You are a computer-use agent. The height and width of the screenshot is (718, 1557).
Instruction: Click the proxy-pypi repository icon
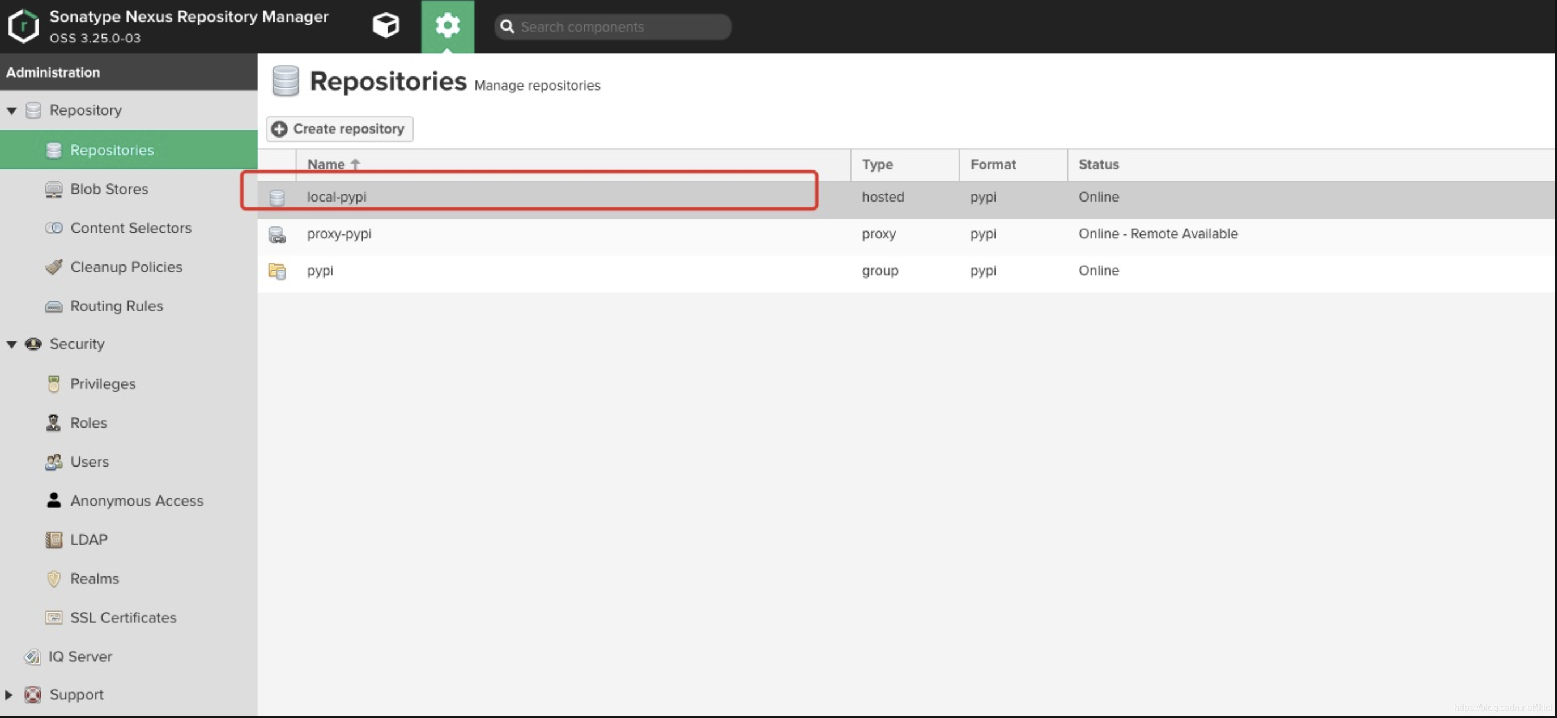277,234
